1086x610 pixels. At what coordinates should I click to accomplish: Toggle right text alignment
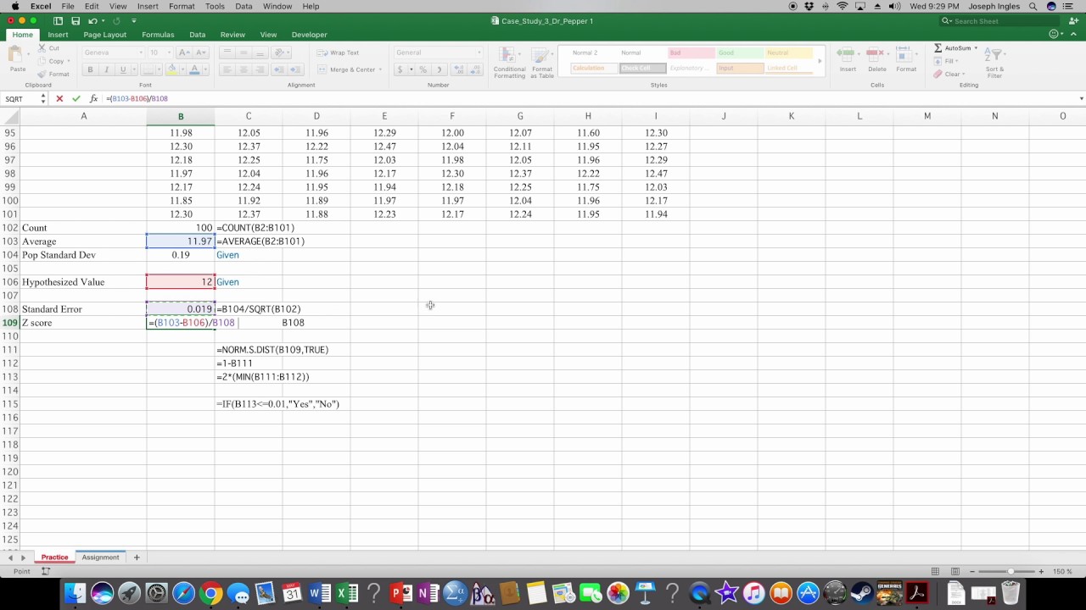coord(260,69)
